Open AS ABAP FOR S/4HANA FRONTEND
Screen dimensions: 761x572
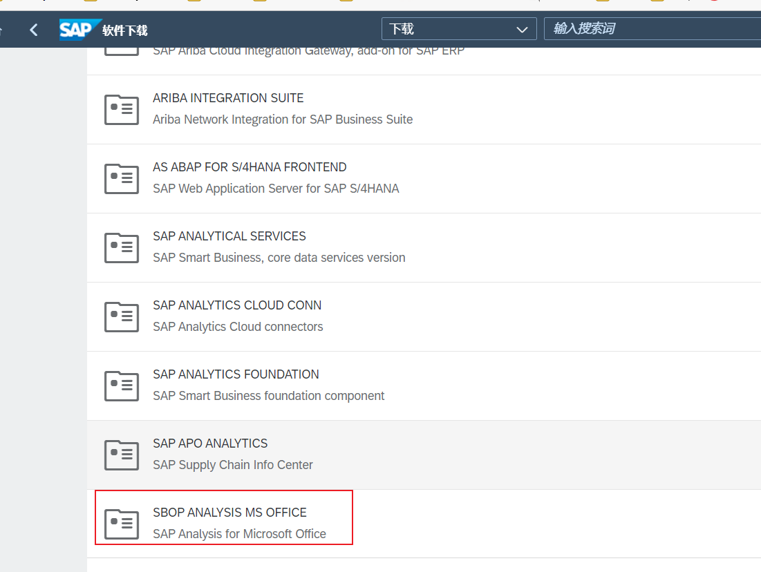pos(250,167)
